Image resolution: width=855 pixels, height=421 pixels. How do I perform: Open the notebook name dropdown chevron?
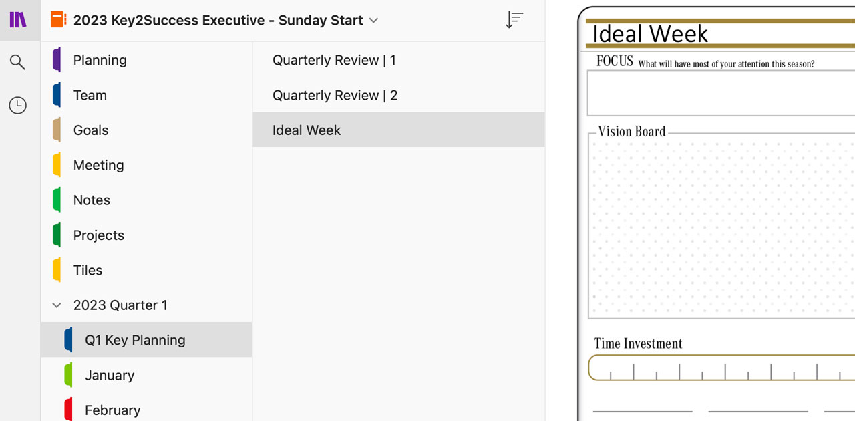pos(374,21)
